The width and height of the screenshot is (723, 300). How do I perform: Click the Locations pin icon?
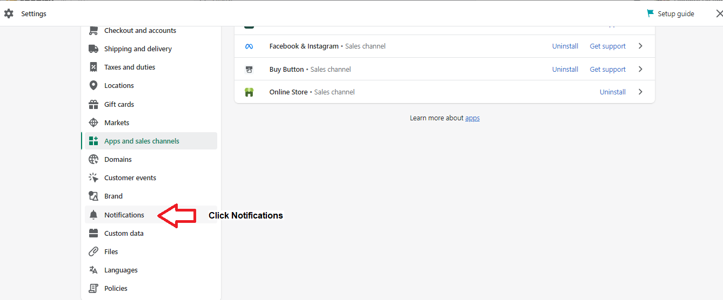point(93,85)
